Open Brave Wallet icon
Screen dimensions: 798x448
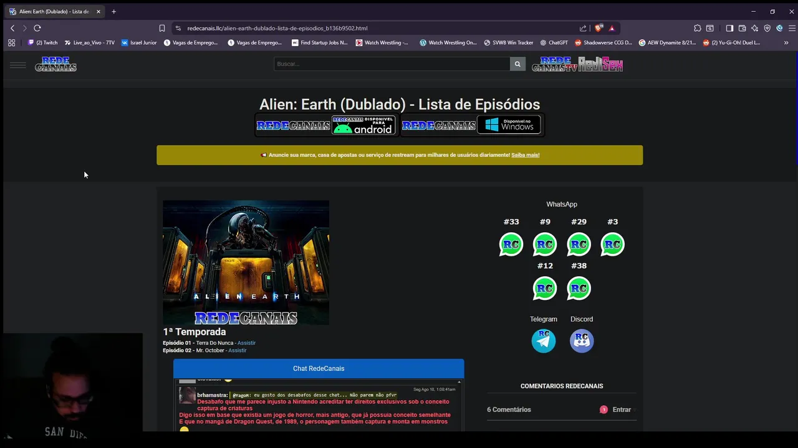pyautogui.click(x=742, y=28)
